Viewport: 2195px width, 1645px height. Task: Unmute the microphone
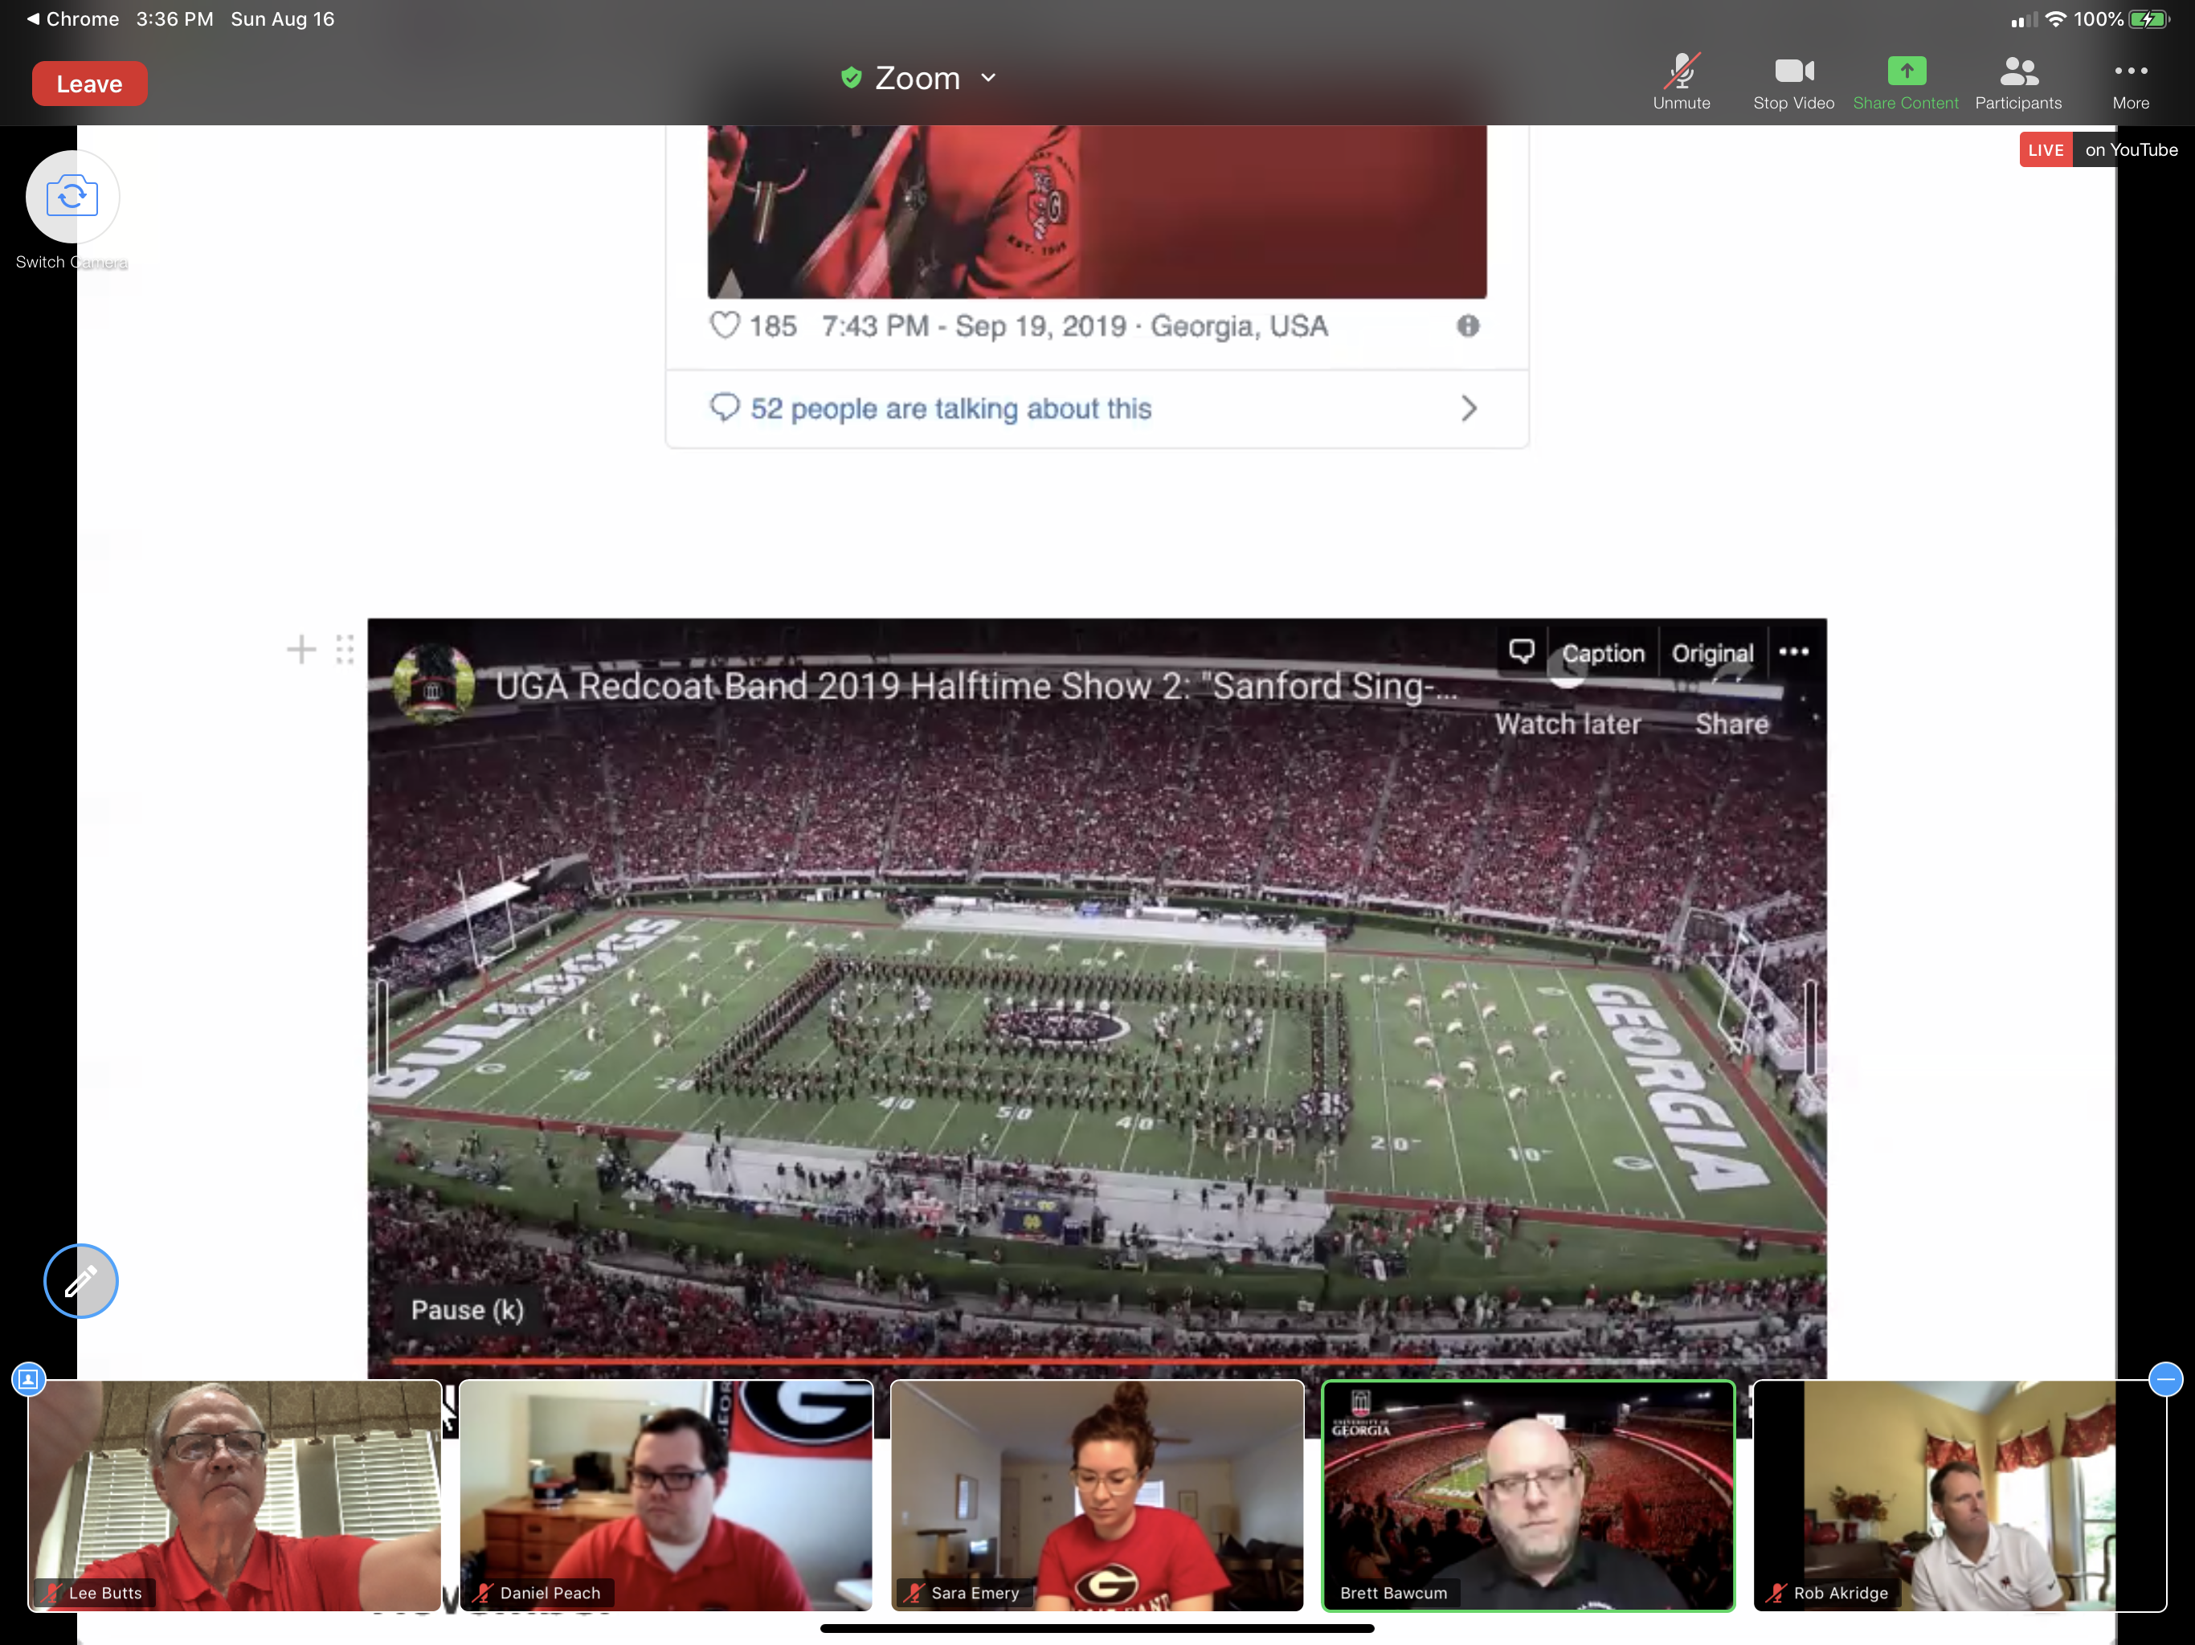1681,81
